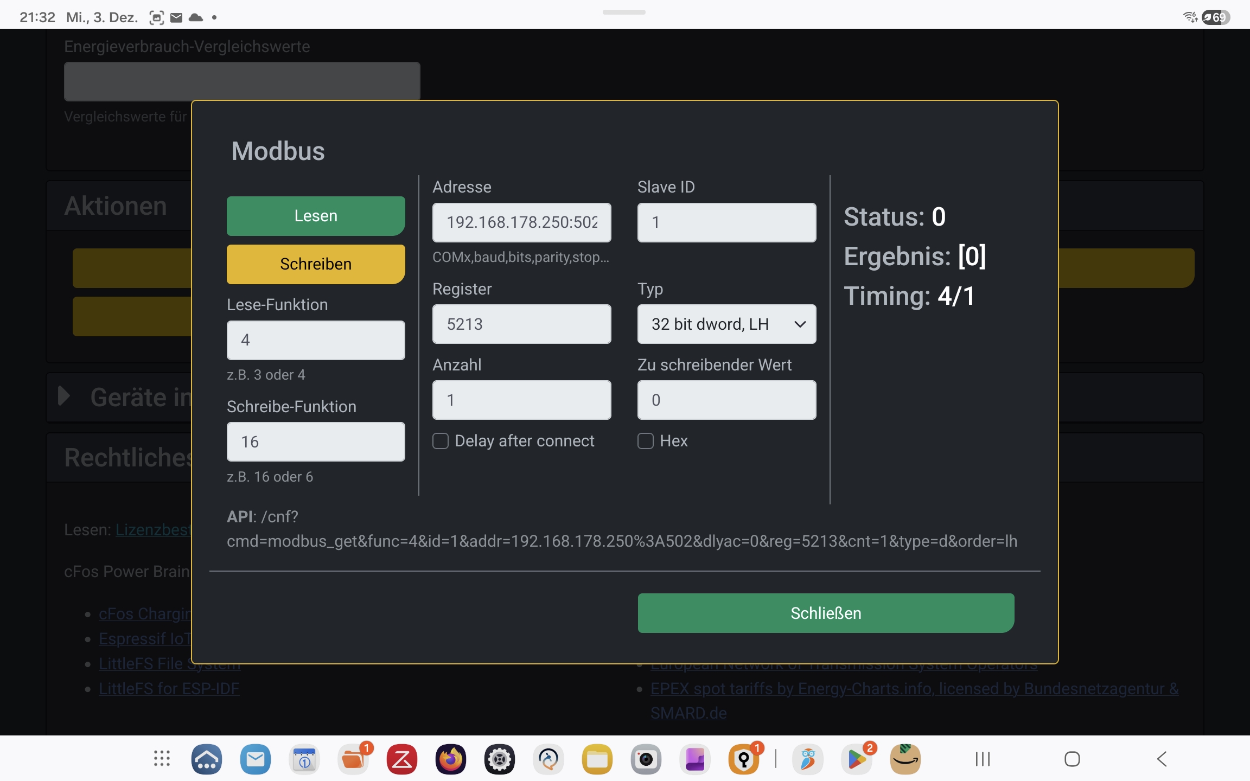Image resolution: width=1250 pixels, height=781 pixels.
Task: Close dialog with Schließen button
Action: (826, 613)
